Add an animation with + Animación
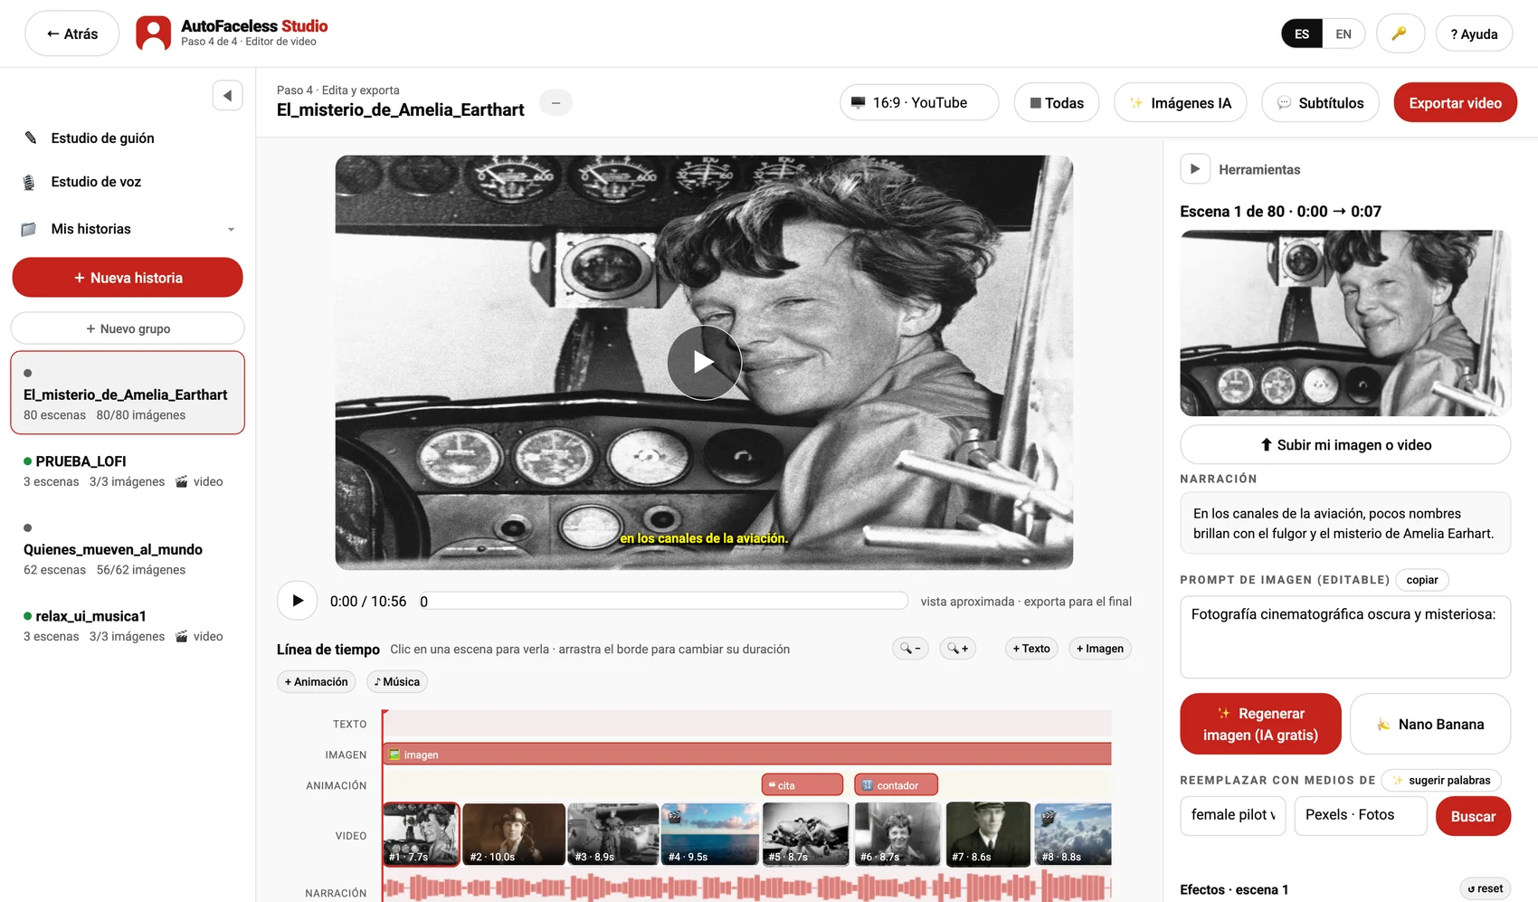Viewport: 1538px width, 902px height. pos(316,682)
